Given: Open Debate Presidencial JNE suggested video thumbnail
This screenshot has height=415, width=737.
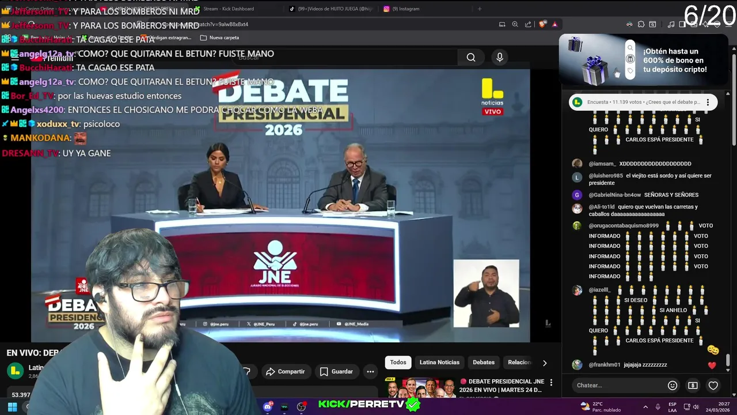Looking at the screenshot, I should [421, 387].
